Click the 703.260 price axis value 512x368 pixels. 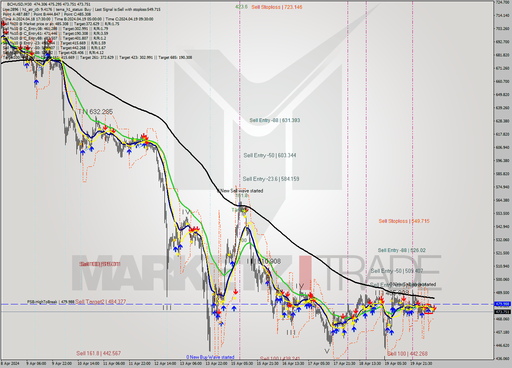coord(502,28)
